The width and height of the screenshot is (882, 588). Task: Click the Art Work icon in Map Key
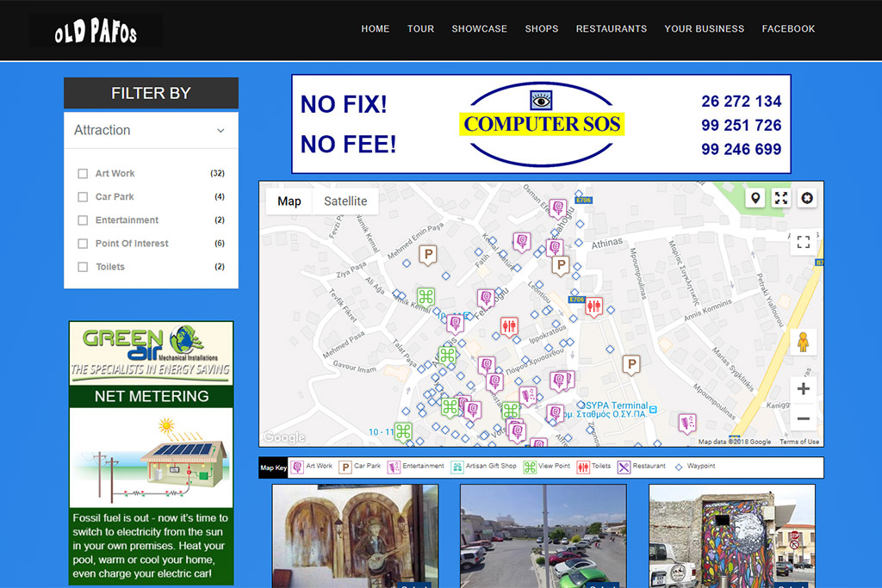[x=297, y=467]
